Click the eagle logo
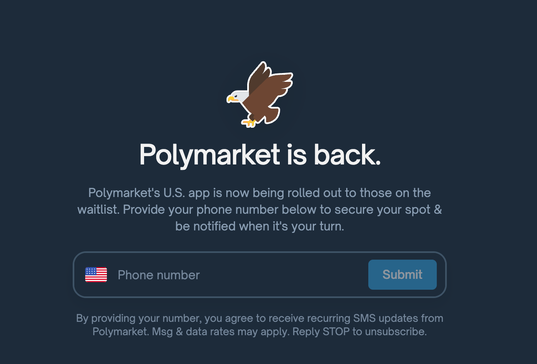Image resolution: width=537 pixels, height=364 pixels. click(260, 95)
